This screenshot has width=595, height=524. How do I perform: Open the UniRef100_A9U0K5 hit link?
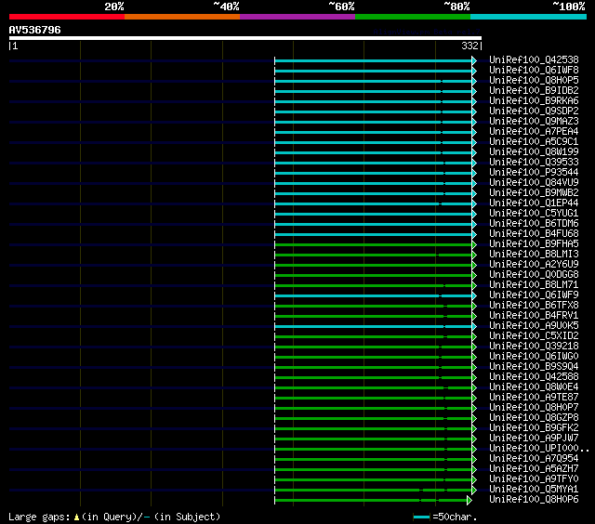point(534,325)
